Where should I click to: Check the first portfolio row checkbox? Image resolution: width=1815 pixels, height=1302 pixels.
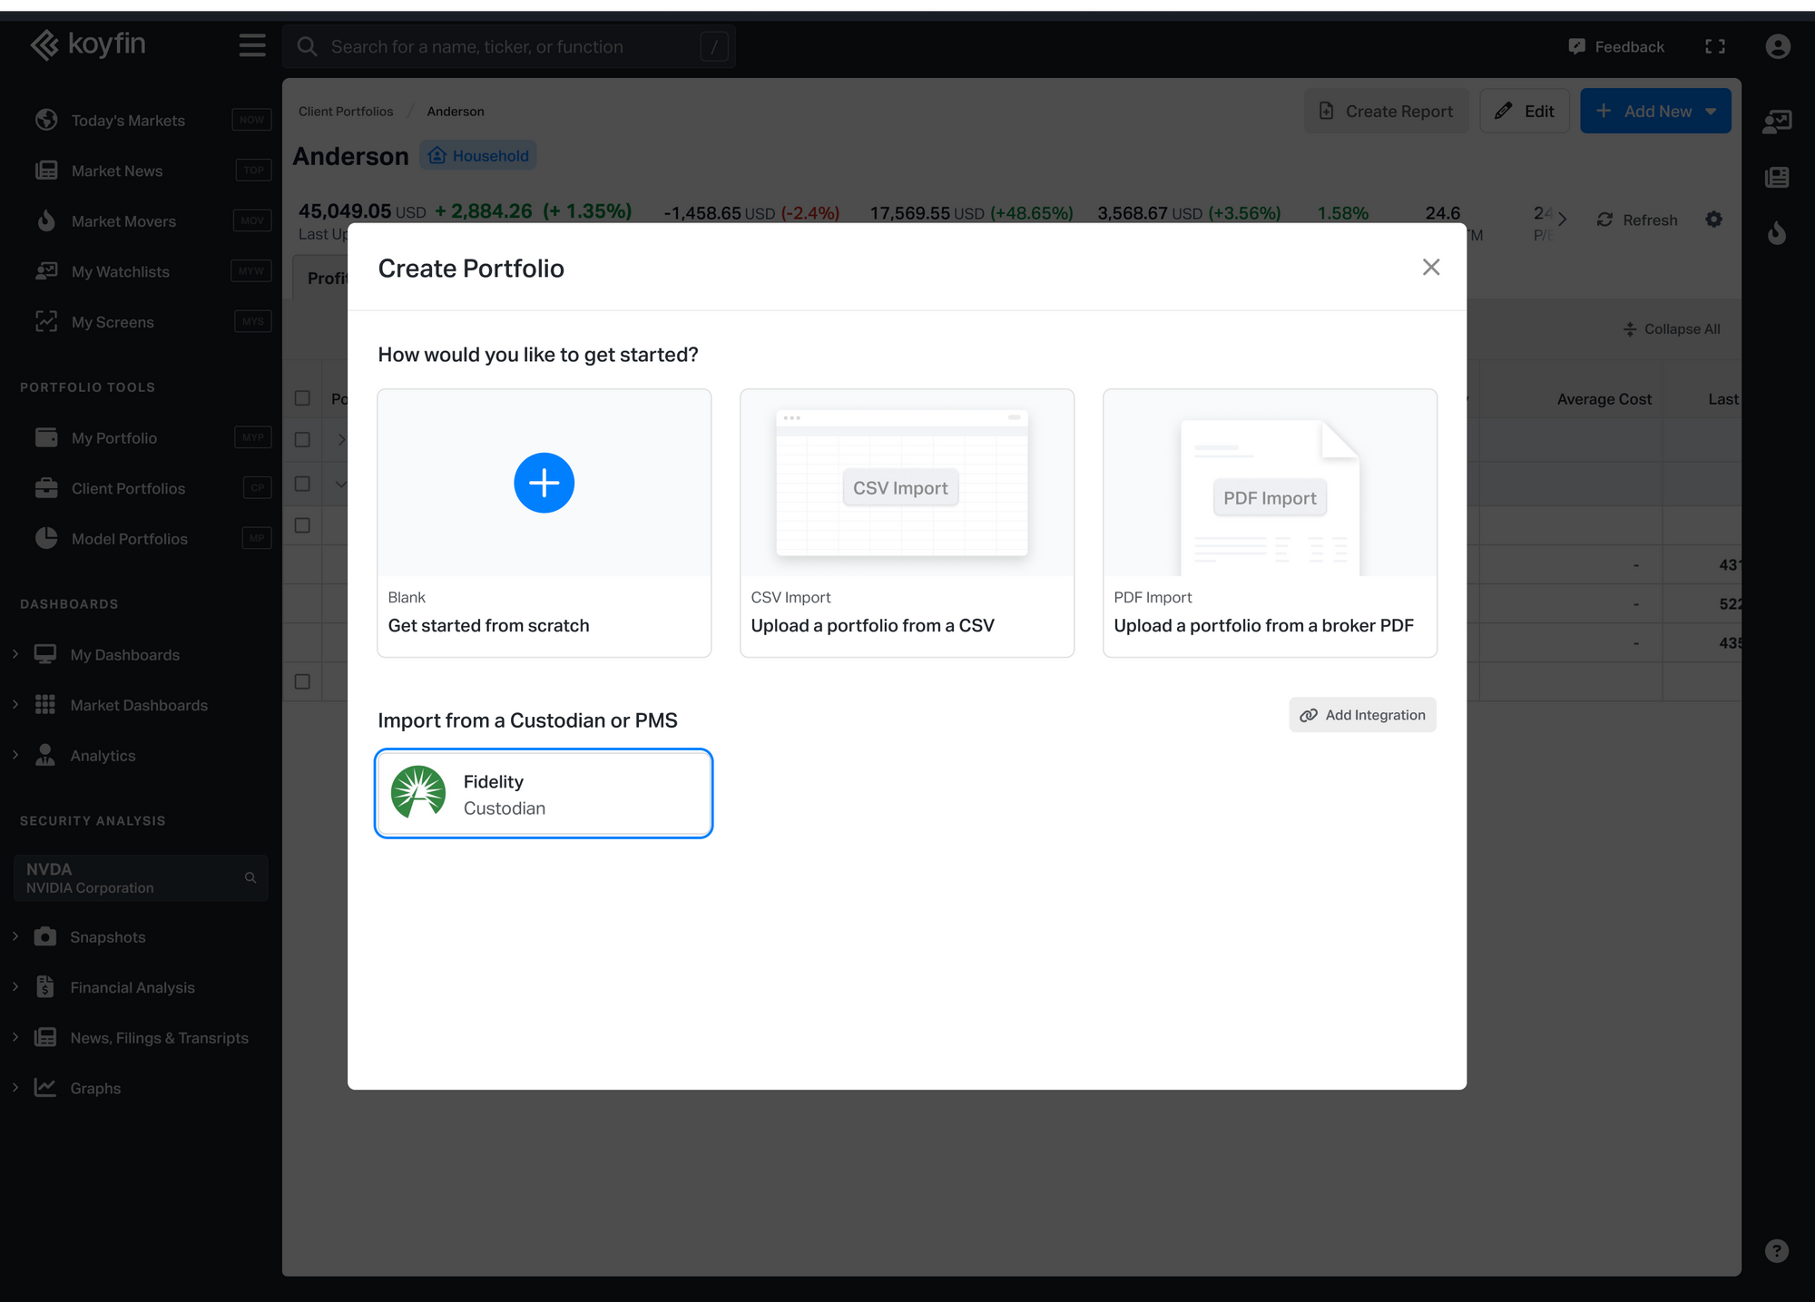point(303,440)
